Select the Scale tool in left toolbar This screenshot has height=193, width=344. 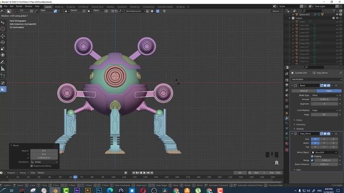[3, 49]
